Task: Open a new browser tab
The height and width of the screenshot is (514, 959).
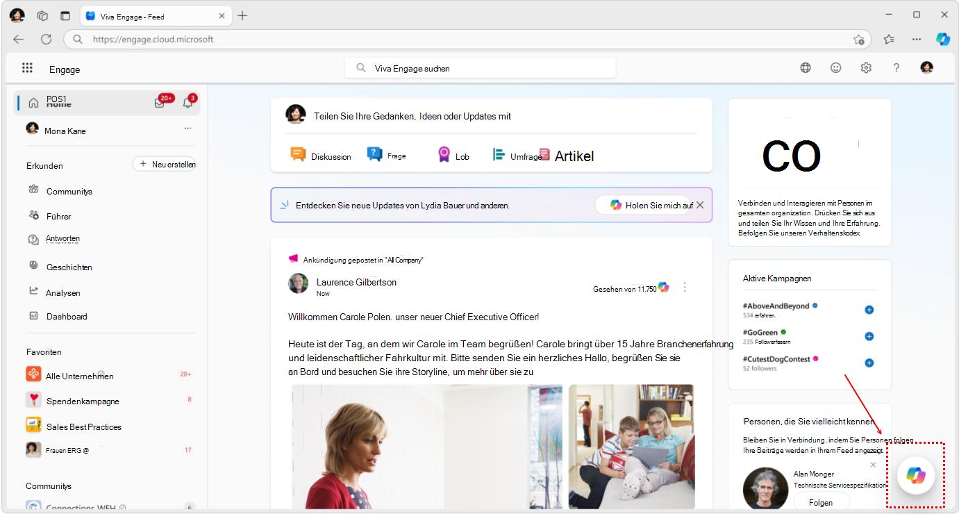Action: pos(242,15)
